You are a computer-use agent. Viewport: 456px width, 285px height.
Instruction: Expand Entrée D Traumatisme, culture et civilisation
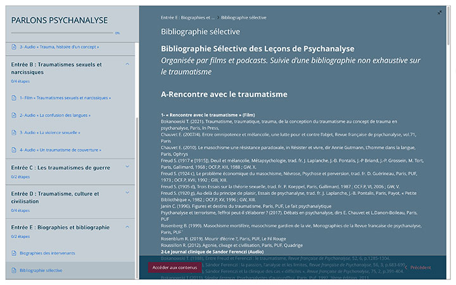pyautogui.click(x=127, y=193)
